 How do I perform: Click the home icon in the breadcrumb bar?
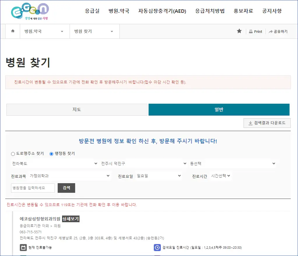click(x=12, y=31)
